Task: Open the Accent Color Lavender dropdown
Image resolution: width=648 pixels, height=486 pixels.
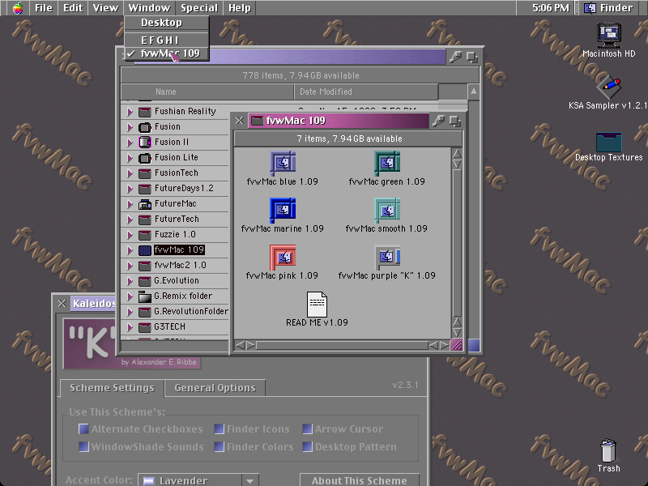Action: coord(198,480)
